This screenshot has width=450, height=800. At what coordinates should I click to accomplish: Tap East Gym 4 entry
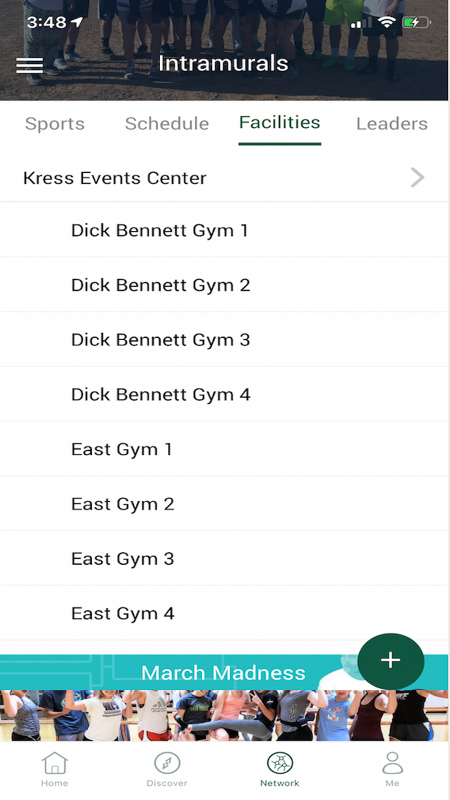point(123,613)
